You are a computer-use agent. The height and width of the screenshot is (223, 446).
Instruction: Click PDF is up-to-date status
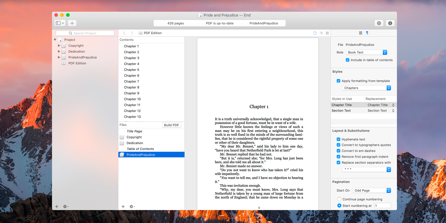[220, 23]
